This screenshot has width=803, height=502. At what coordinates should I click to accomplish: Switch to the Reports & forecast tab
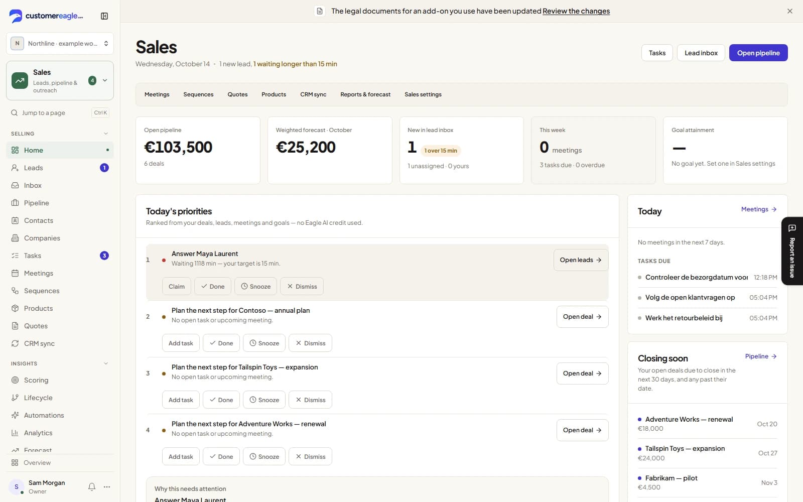[x=365, y=94]
